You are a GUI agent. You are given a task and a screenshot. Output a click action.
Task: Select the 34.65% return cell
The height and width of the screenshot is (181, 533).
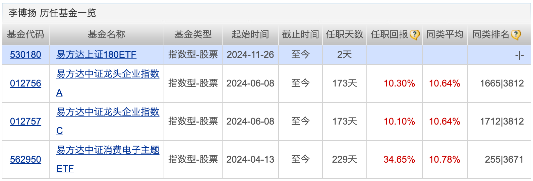pos(395,160)
